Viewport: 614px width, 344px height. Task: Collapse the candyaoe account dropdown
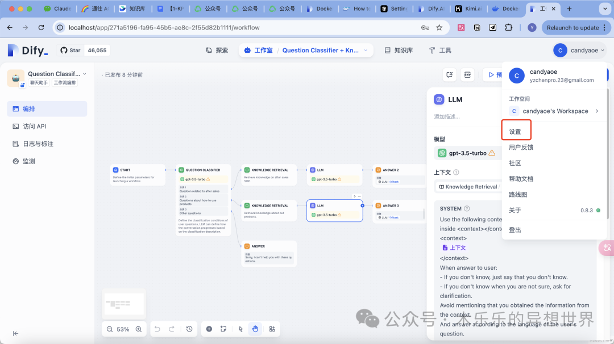tap(579, 50)
